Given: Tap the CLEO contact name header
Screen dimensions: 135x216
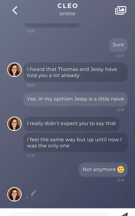Looking at the screenshot, I should (x=67, y=6).
